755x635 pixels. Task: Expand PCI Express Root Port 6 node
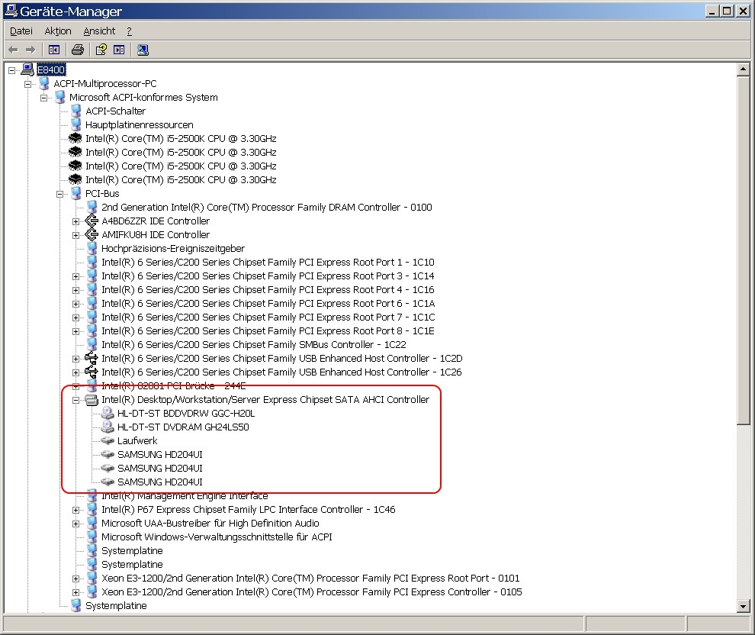(75, 304)
